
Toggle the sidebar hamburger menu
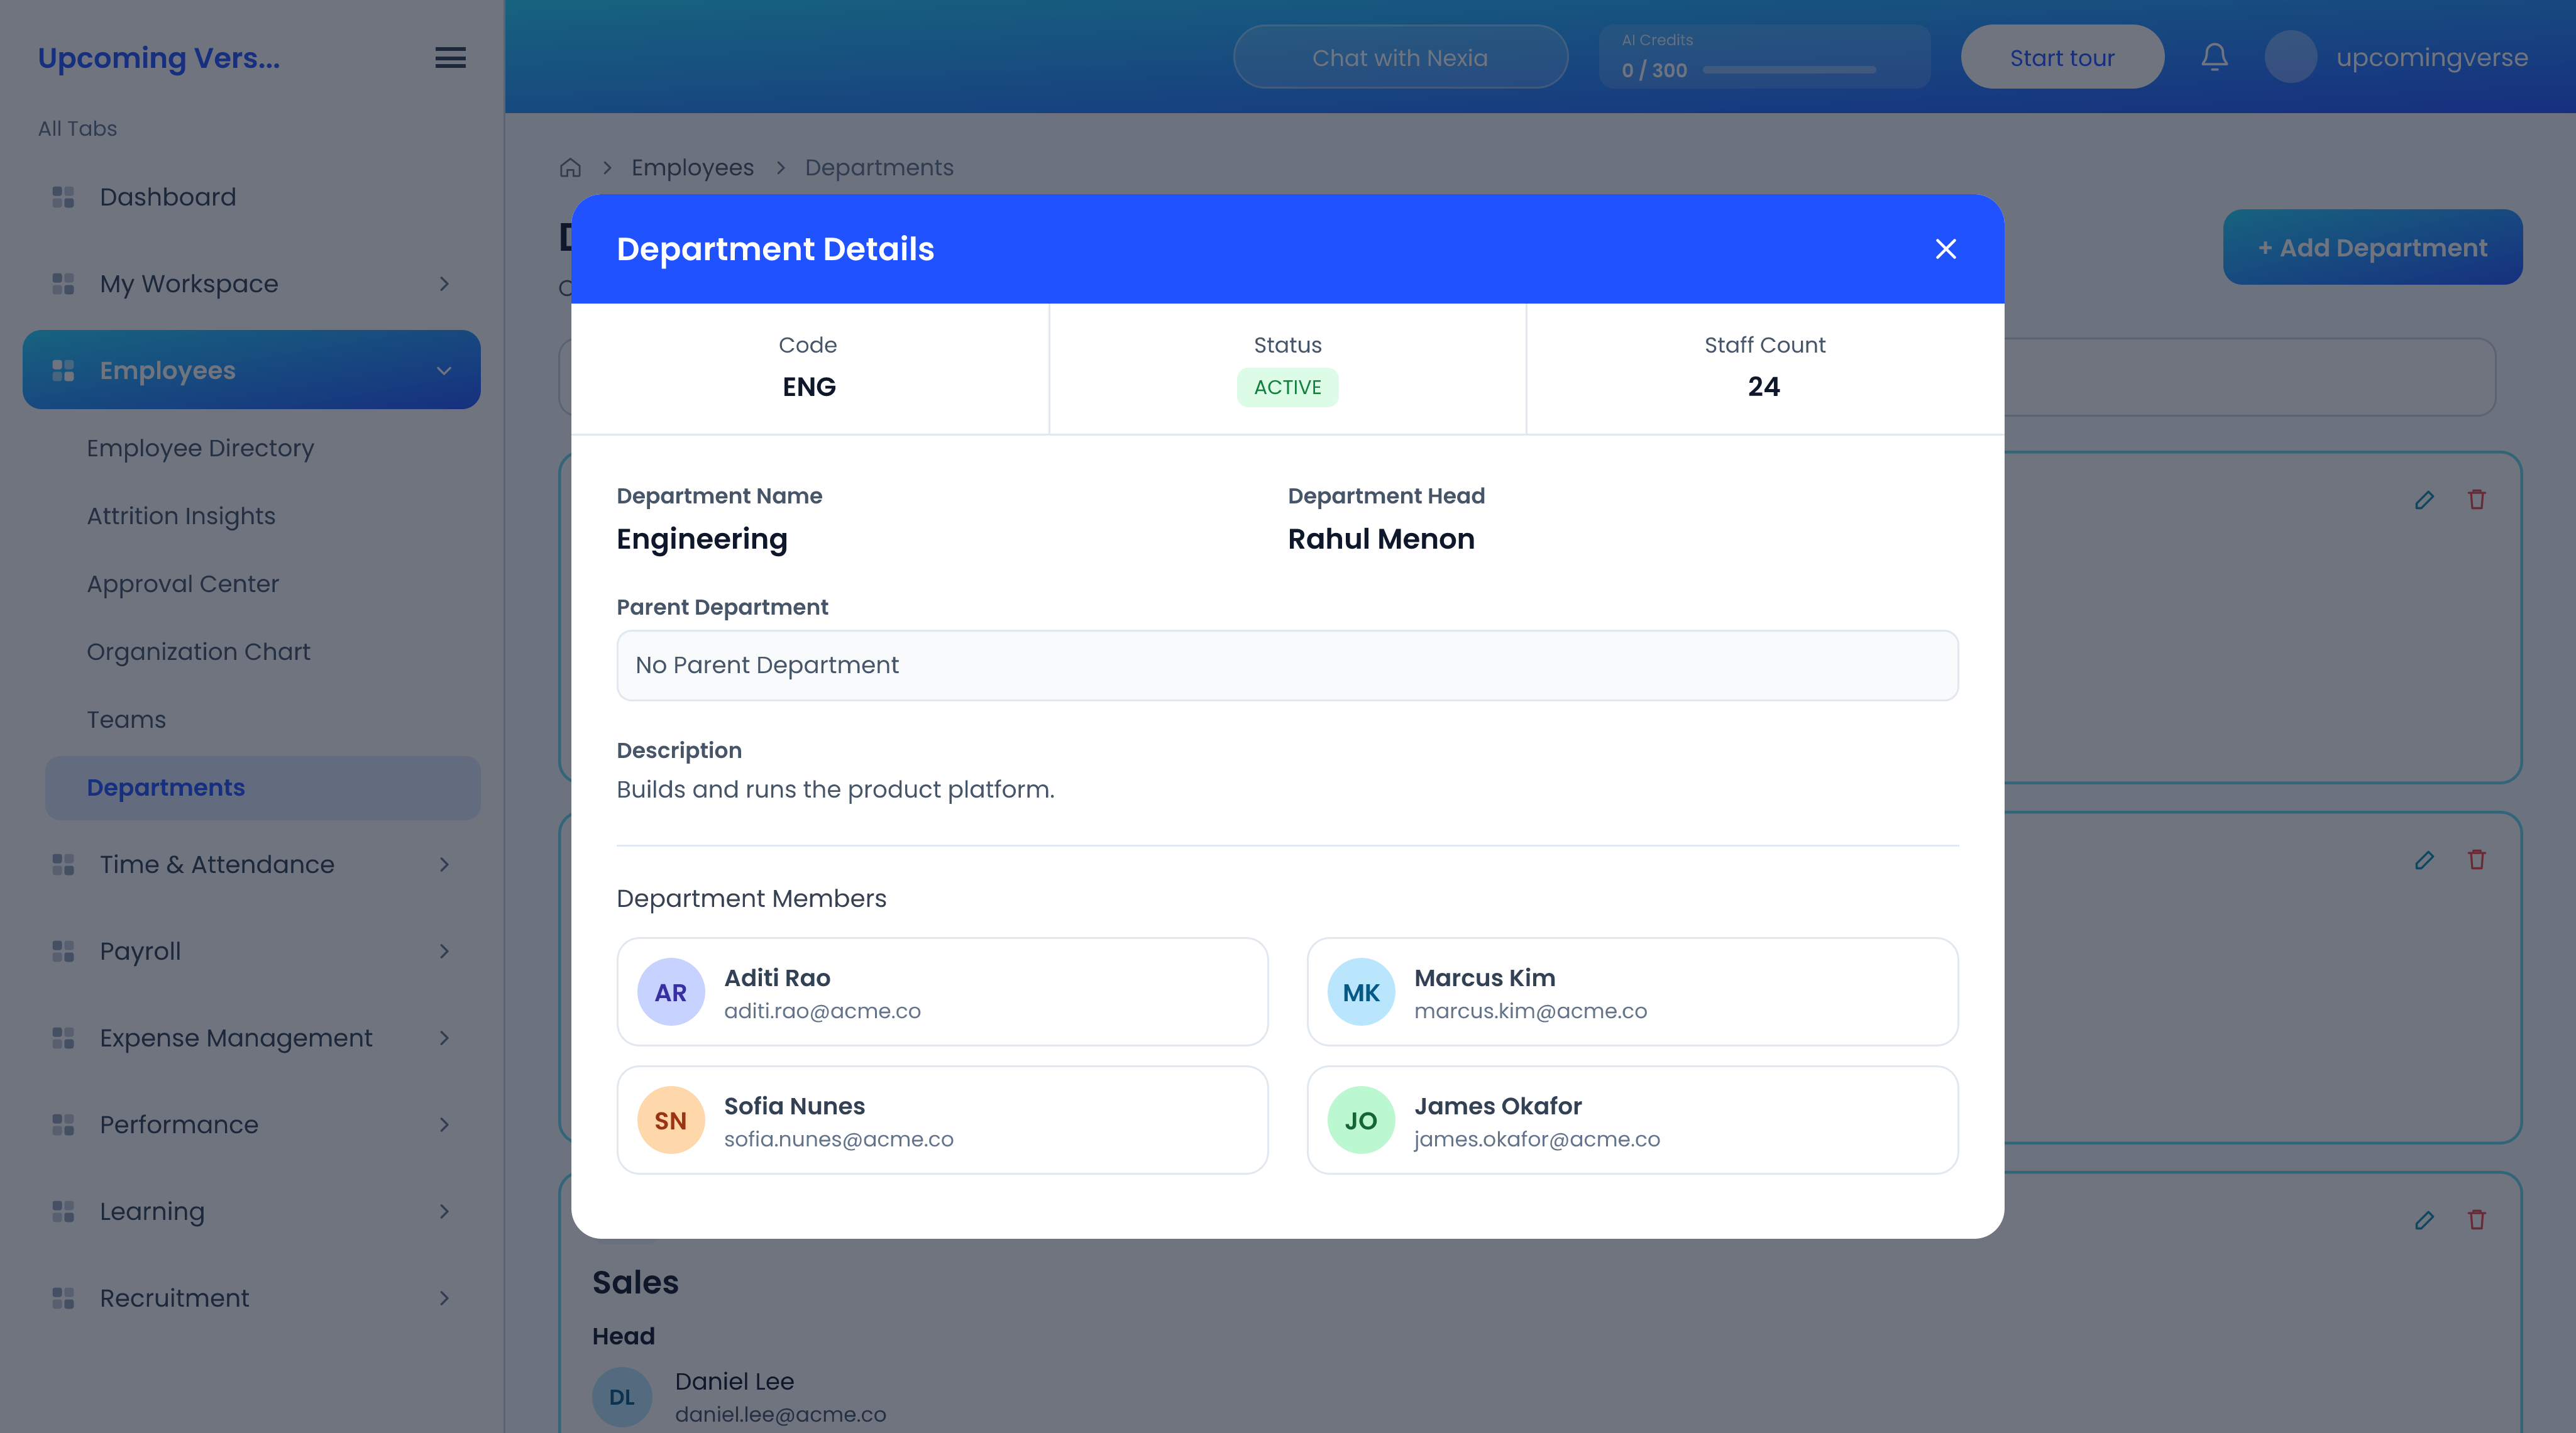450,58
